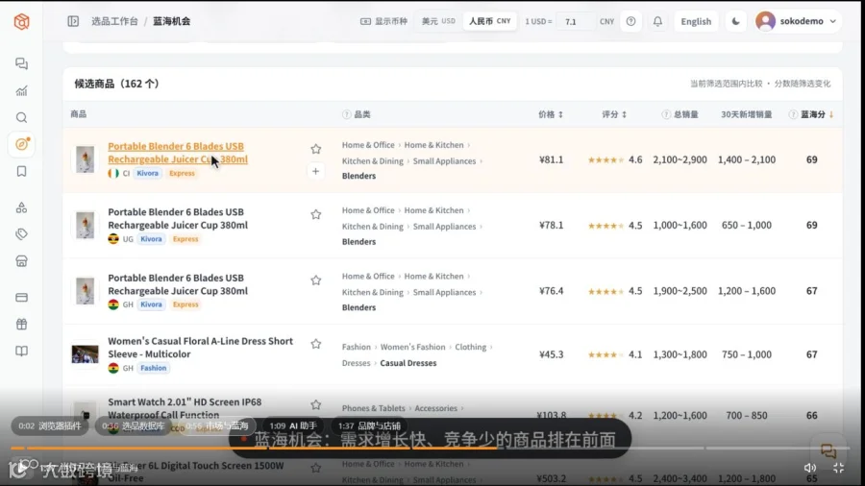Jump to 1:37 品牌与店铺 chapter
The height and width of the screenshot is (486, 865).
click(x=369, y=425)
